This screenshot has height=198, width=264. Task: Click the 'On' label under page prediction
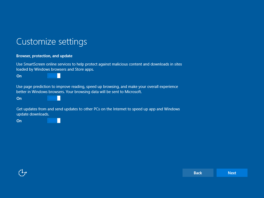(19, 98)
